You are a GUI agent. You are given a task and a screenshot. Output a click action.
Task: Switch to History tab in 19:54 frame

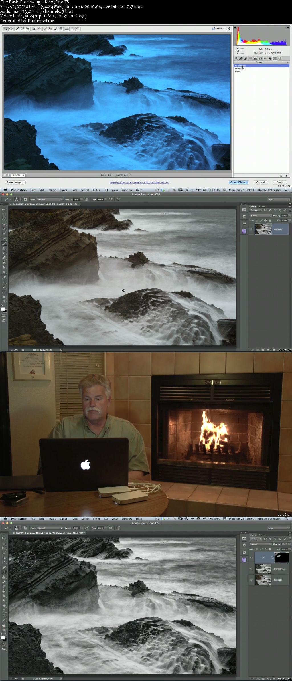[x=262, y=206]
